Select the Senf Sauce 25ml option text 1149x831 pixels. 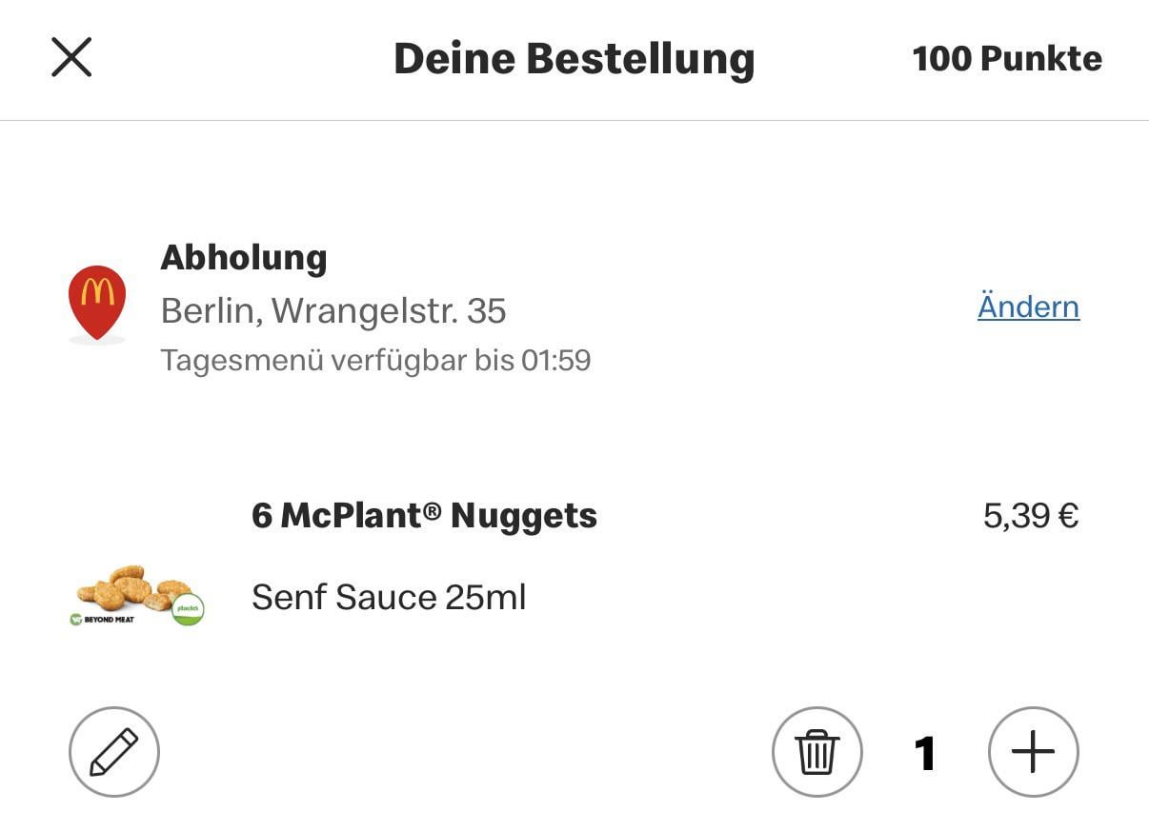coord(389,598)
